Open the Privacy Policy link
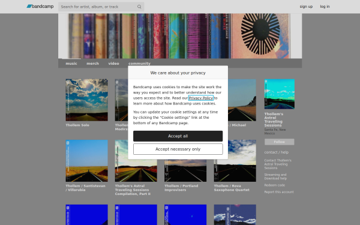Screen dimensions: 360x225 [200, 98]
